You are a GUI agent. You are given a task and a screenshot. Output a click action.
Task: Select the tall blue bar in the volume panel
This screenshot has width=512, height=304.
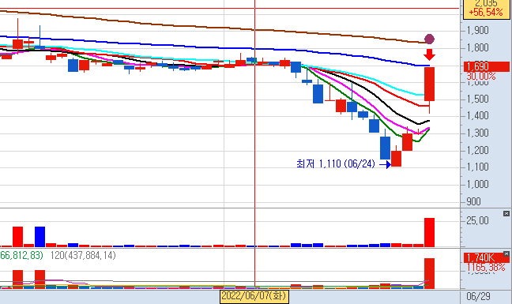click(40, 237)
